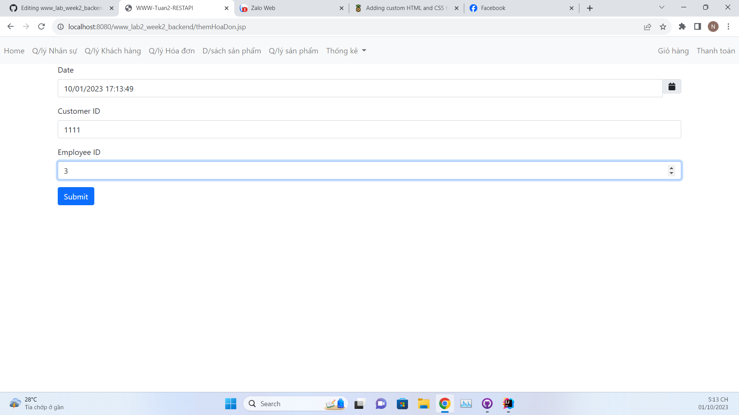Toggle the browser side panel icon
Image resolution: width=739 pixels, height=415 pixels.
tap(697, 27)
